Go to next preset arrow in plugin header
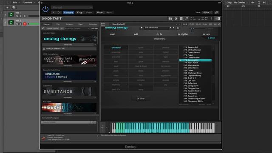The width and height of the screenshot is (272, 153). coord(59,12)
